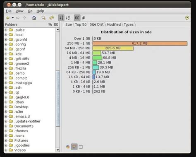The width and height of the screenshot is (196, 157).
Task: Click the rescan refresh icon
Action: pos(52,18)
